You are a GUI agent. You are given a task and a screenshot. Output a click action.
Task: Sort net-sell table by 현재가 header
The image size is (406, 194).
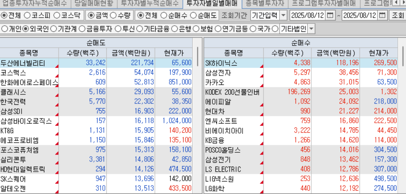click(174, 53)
